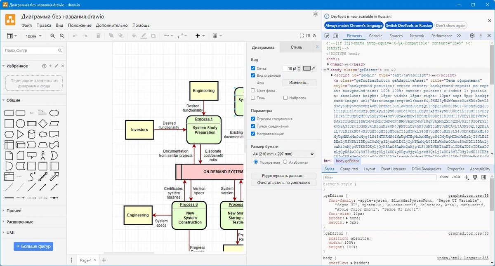Screen dimensions: 495x266
Task: Select the ellipse shape in Общие palette
Action: point(54,113)
